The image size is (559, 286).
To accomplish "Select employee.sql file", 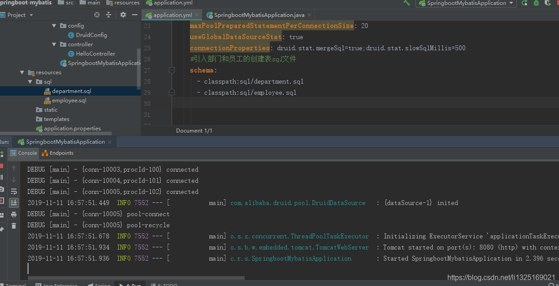I will (x=65, y=101).
